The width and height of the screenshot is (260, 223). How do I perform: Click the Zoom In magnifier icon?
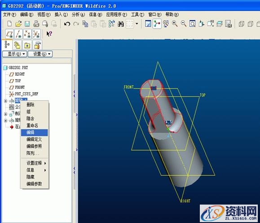(x=175, y=24)
